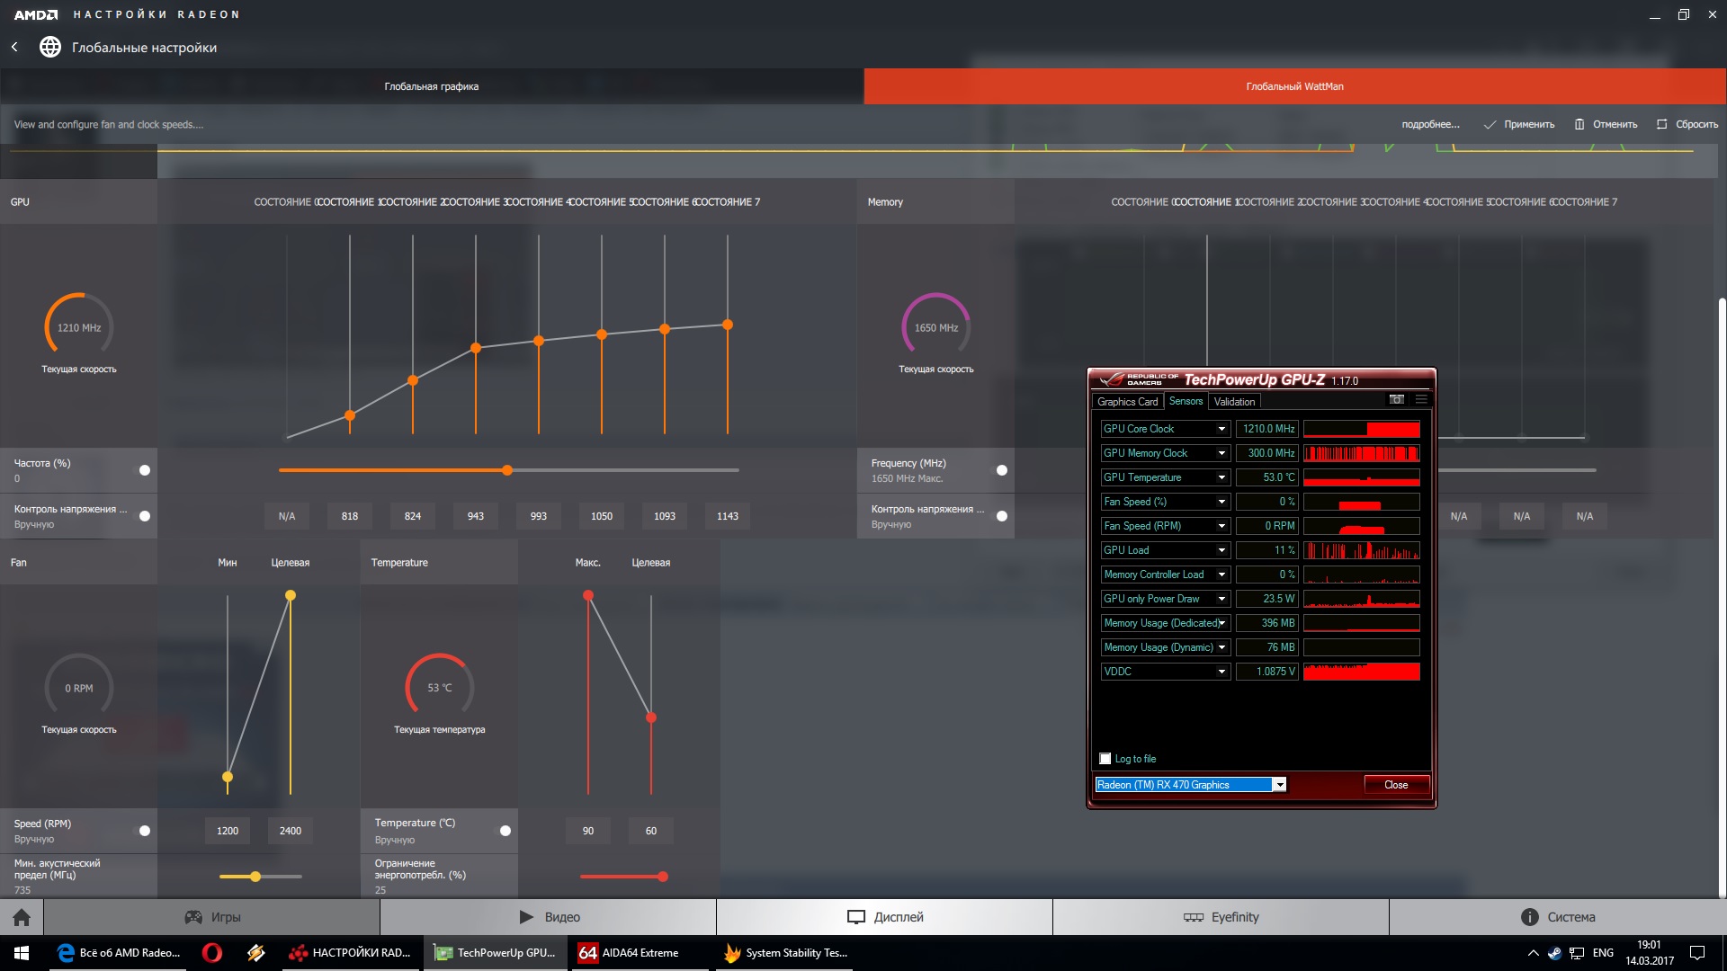Click the Radeon home icon
The width and height of the screenshot is (1727, 971).
point(22,917)
